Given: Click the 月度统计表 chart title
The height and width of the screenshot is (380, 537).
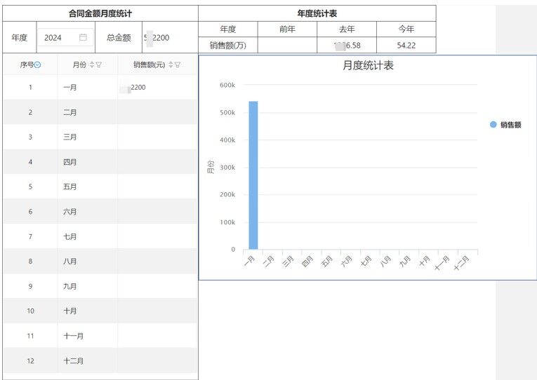Looking at the screenshot, I should (x=368, y=66).
